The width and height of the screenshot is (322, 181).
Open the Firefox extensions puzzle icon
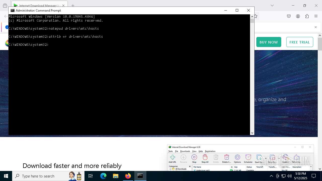click(x=307, y=16)
